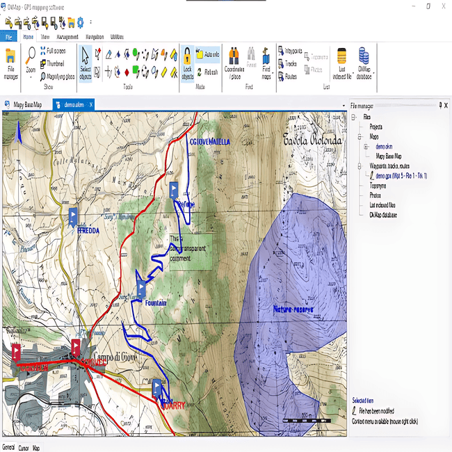Collapse the Waypoints, tracks, routes node
Viewport: 452px width, 452px height.
(360, 166)
